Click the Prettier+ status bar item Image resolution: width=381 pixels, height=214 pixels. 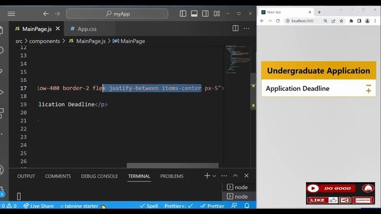pyautogui.click(x=179, y=206)
